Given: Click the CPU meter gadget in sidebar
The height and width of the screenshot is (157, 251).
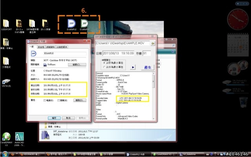Looking at the screenshot, I should (x=237, y=68).
